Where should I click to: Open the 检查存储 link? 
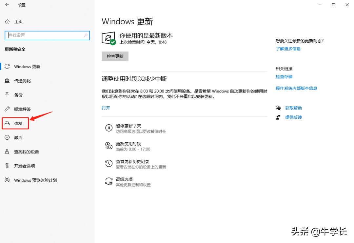click(x=284, y=77)
